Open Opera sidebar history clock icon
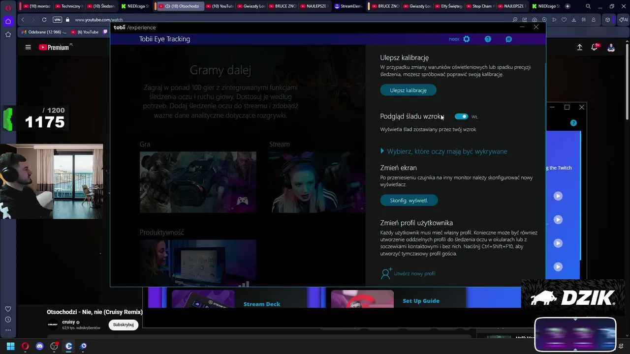This screenshot has height=354, width=630. [8, 320]
